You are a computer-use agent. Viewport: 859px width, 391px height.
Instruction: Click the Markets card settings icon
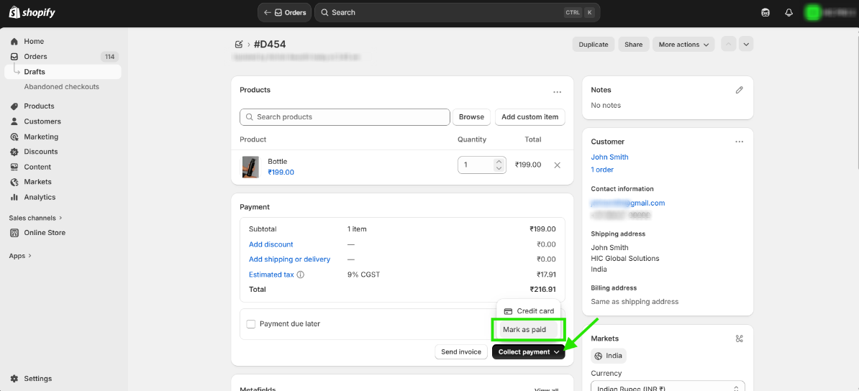tap(739, 339)
